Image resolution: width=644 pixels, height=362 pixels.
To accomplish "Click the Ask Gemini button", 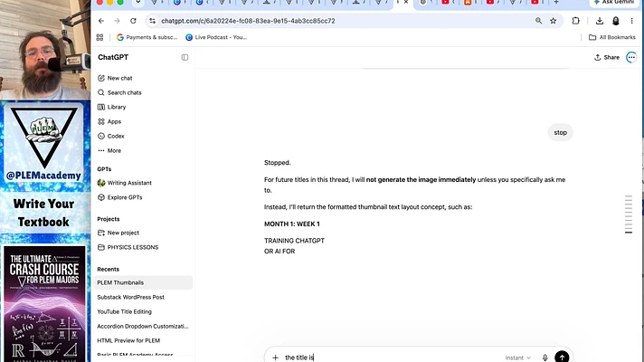I will click(x=613, y=3).
